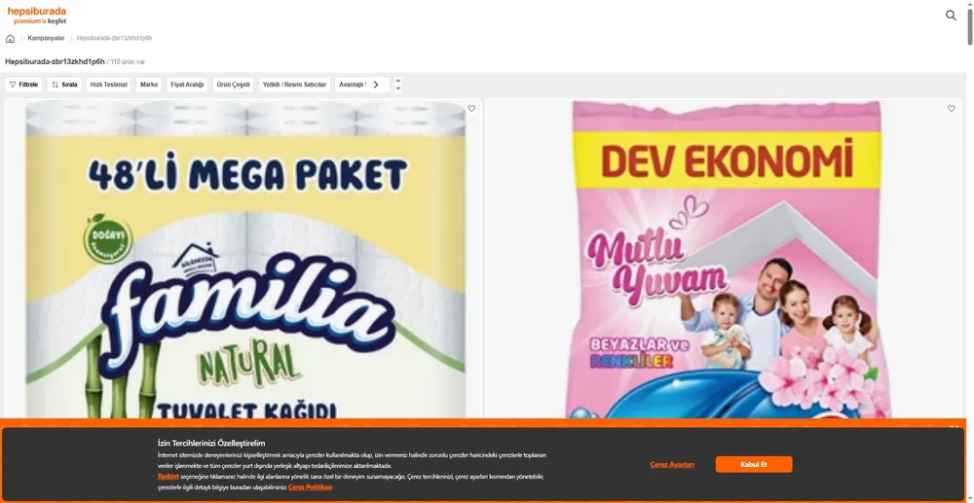The height and width of the screenshot is (503, 974).
Task: Click the 'Hepsiburada-zbr13zkhd1p6h' breadcrumb text
Action: coord(114,39)
